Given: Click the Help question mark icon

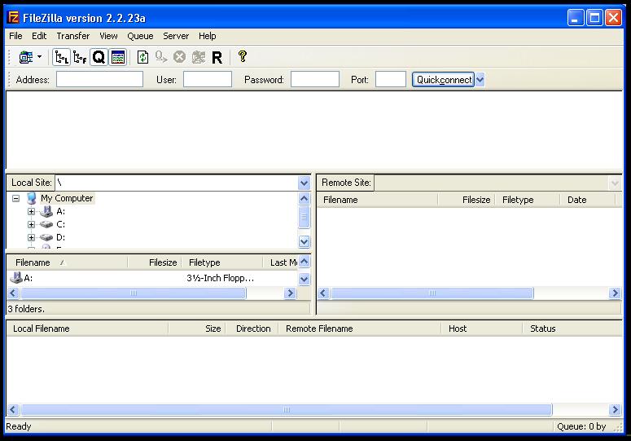Looking at the screenshot, I should tap(243, 56).
